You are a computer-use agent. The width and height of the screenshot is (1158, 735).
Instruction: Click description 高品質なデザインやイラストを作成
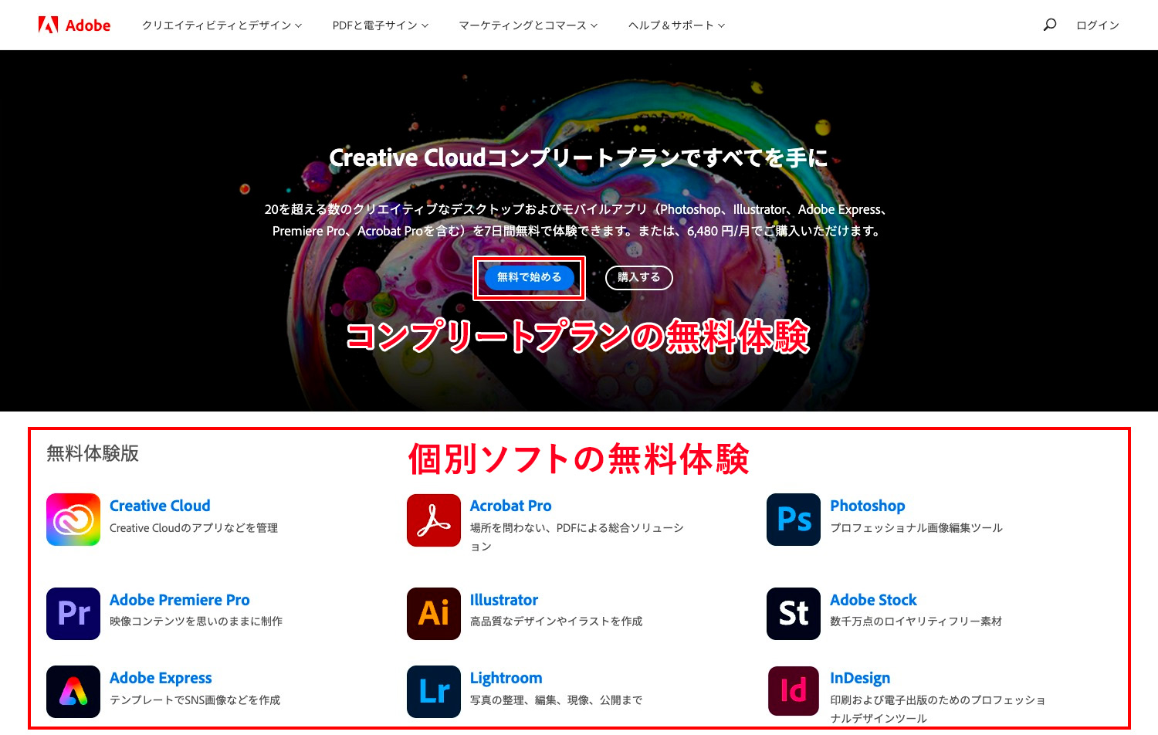556,622
